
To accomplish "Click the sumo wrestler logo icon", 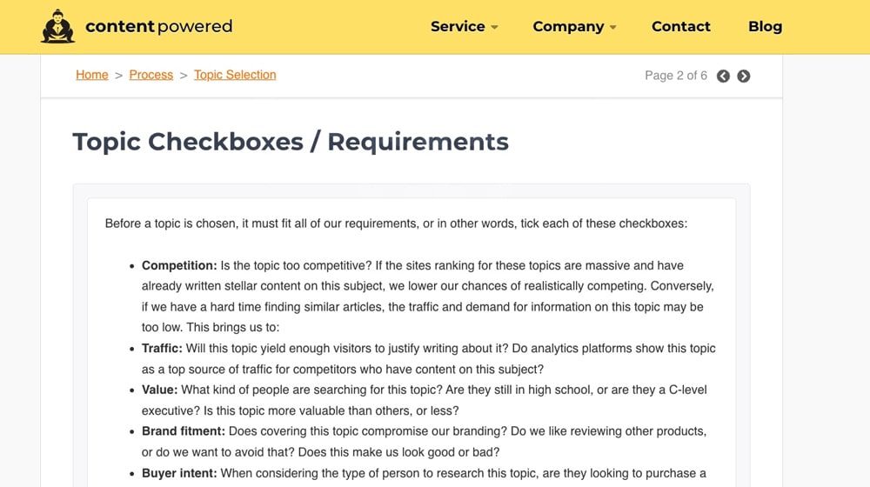I will pos(58,26).
